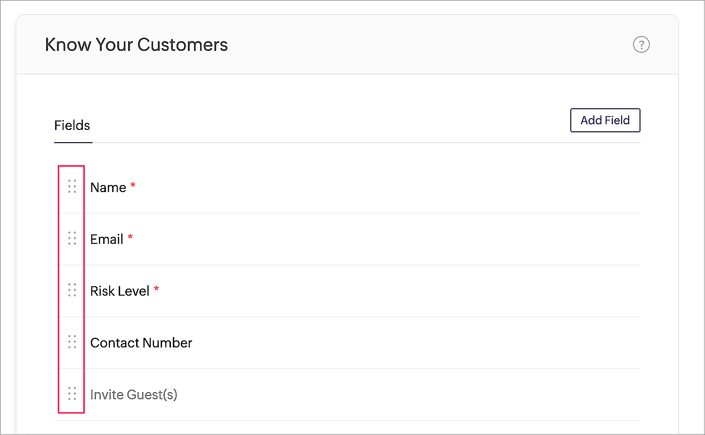Click the drag handle beside Email
The height and width of the screenshot is (435, 705).
tap(72, 239)
